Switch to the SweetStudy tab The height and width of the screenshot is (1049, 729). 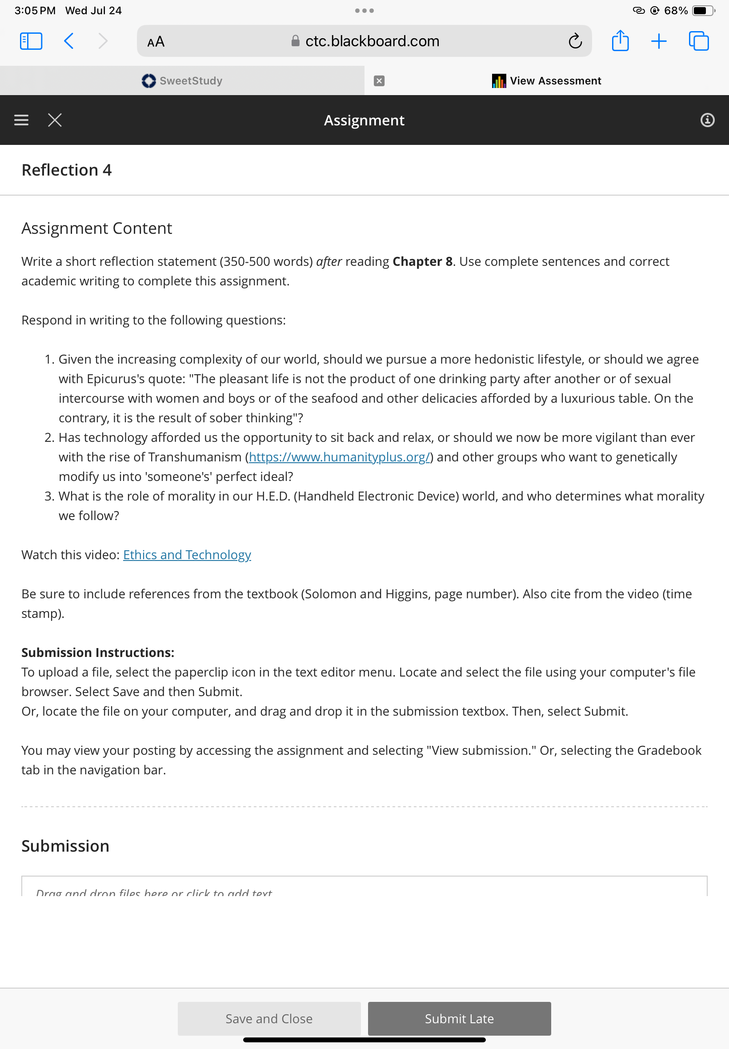(x=182, y=81)
